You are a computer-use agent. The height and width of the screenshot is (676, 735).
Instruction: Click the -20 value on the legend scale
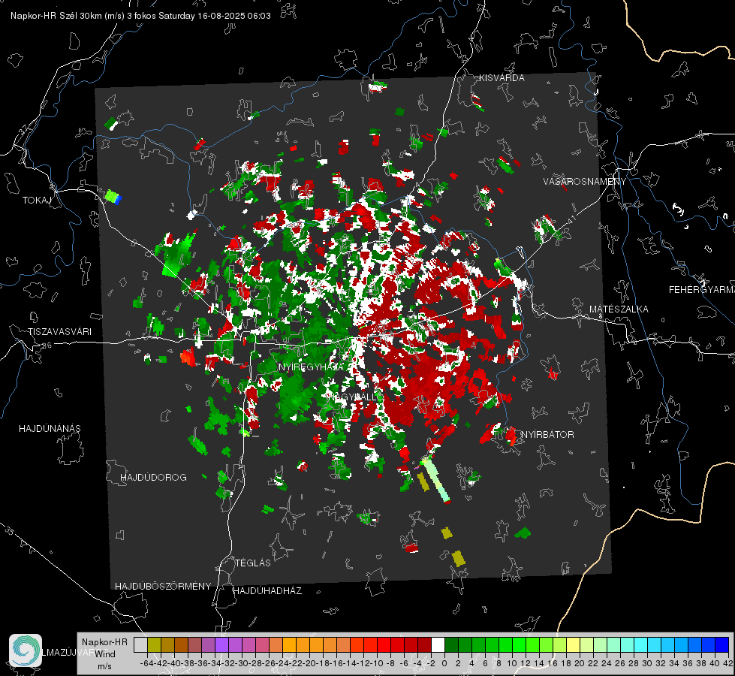[310, 663]
